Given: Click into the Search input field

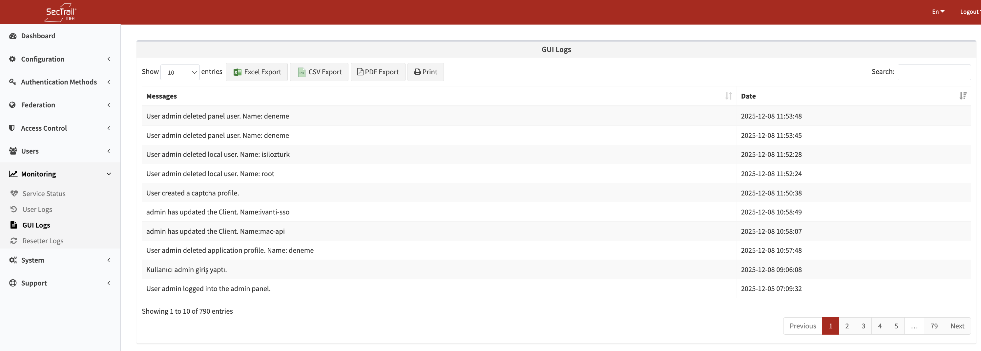Looking at the screenshot, I should (x=934, y=72).
